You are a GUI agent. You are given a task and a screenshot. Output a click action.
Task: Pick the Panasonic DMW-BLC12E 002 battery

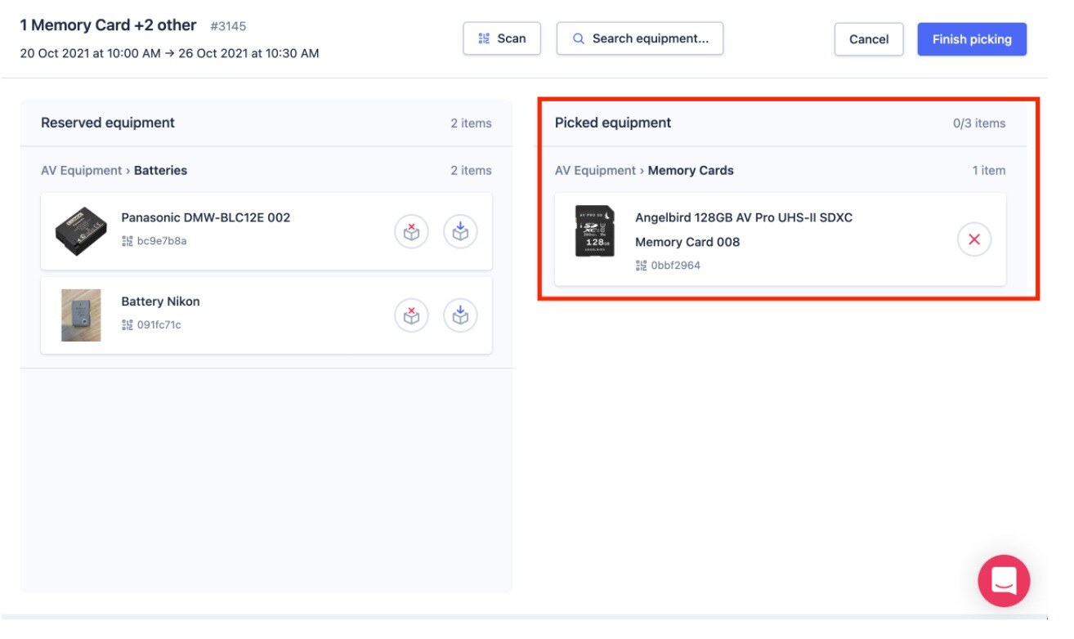(x=461, y=232)
